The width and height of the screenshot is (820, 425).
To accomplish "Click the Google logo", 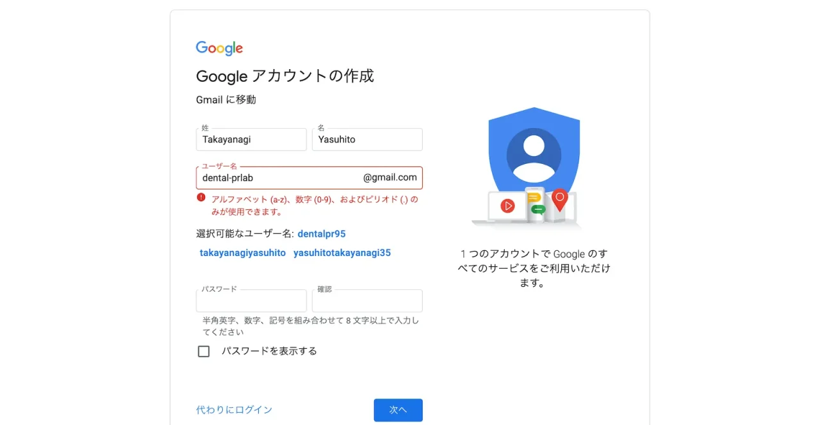I will (219, 48).
